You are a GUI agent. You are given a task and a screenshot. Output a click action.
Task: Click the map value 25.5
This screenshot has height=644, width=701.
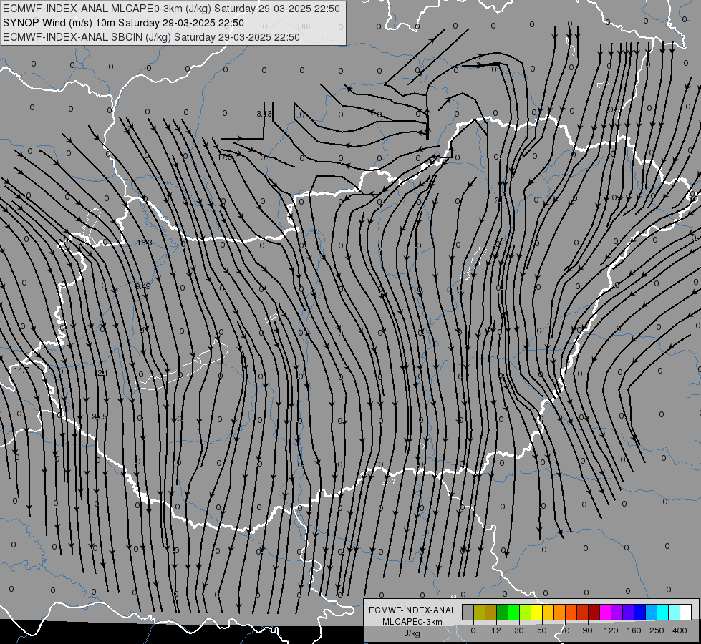[x=100, y=416]
